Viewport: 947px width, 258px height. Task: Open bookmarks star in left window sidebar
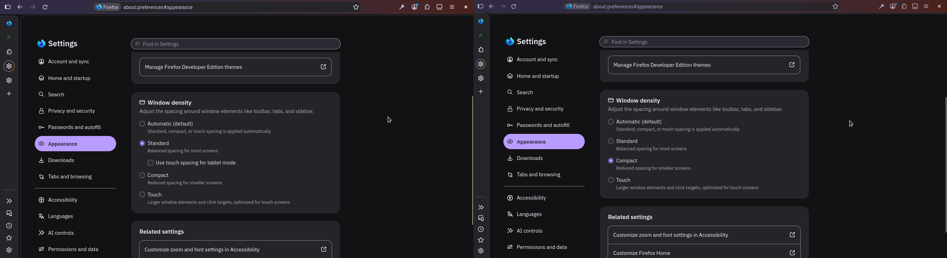(9, 238)
